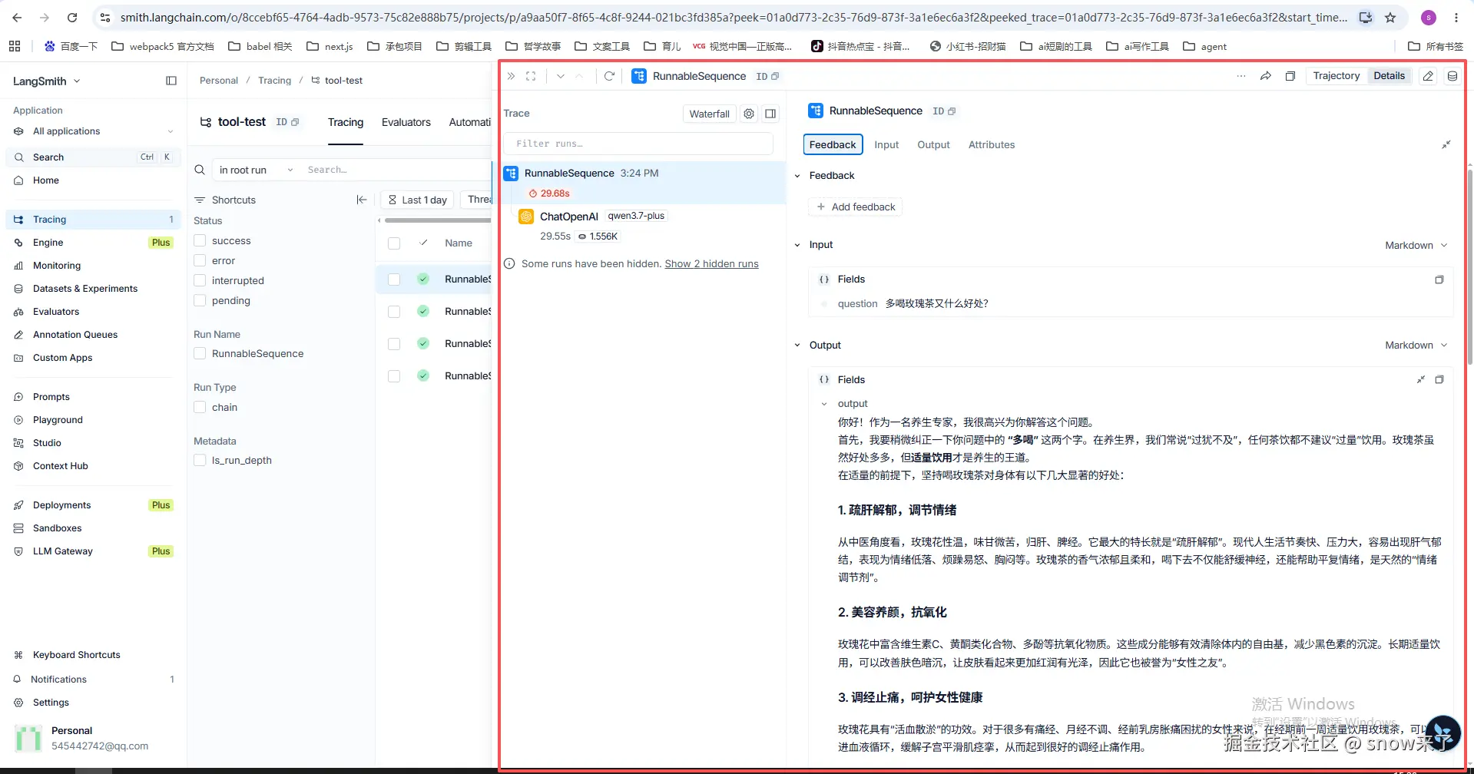Expand the All applications dropdown
The image size is (1474, 774).
[x=94, y=131]
